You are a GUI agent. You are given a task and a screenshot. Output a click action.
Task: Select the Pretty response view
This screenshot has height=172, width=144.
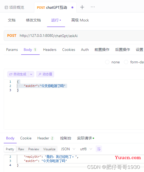point(10,149)
